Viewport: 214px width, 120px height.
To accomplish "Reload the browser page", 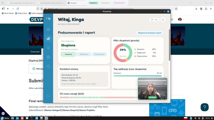I will [18, 8].
